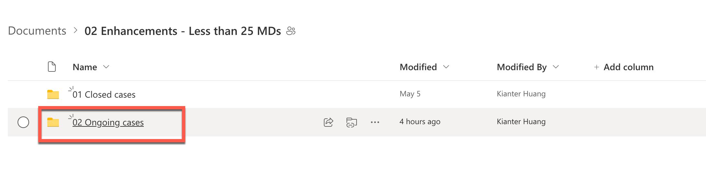Screen dimensions: 706x183
Task: Open the Modified By column dropdown arrow
Action: tap(556, 67)
